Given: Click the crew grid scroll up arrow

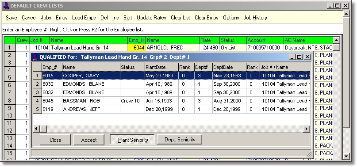Looking at the screenshot, I should pyautogui.click(x=336, y=41).
